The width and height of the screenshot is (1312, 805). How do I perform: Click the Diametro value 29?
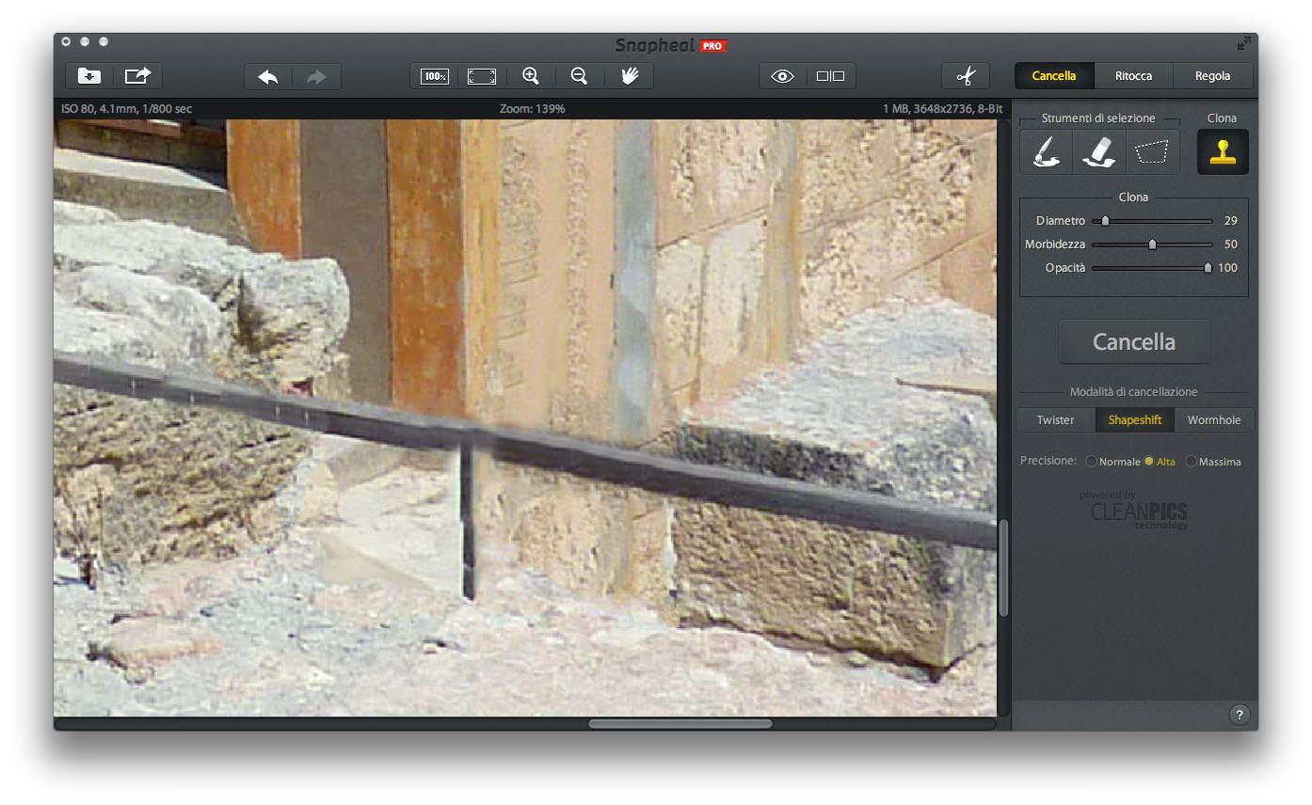pos(1230,221)
